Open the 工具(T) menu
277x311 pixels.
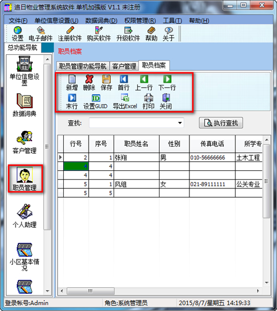click(172, 21)
